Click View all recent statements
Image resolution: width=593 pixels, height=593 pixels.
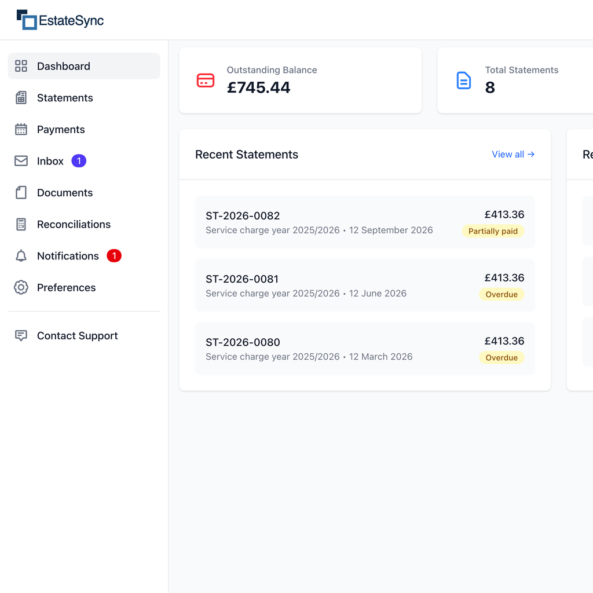point(513,154)
